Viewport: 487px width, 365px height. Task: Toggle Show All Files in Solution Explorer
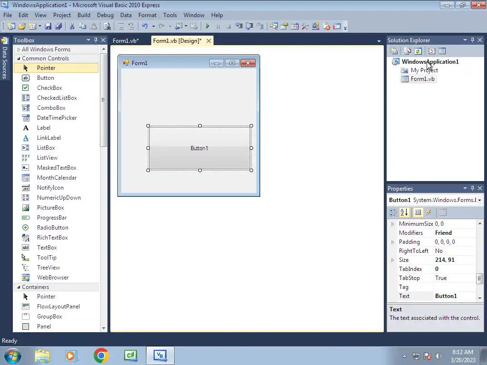click(408, 51)
